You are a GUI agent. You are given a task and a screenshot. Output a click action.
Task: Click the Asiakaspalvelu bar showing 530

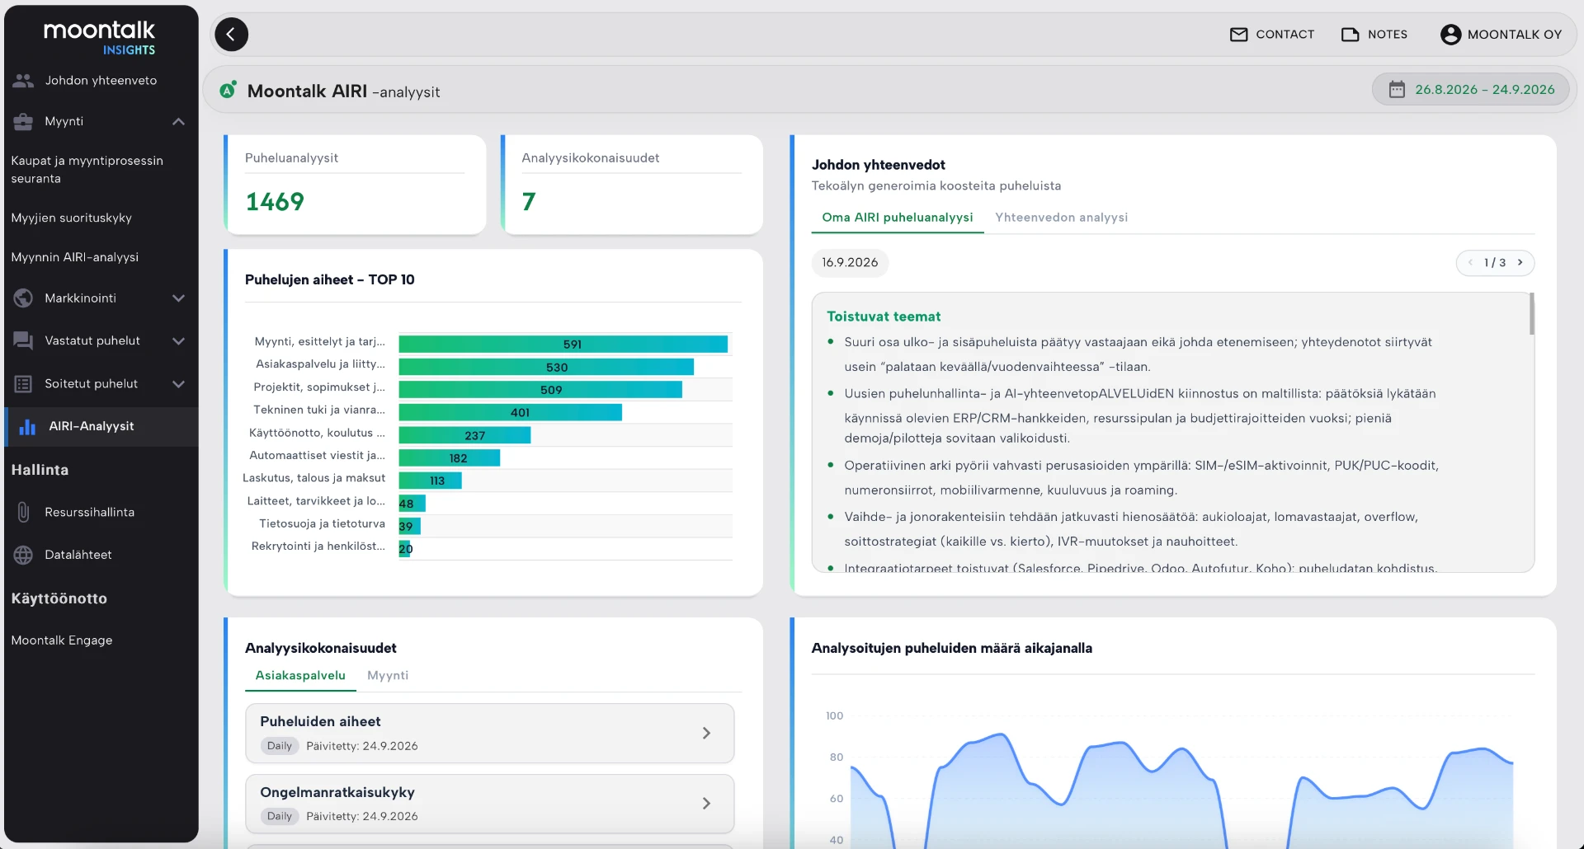pyautogui.click(x=546, y=368)
